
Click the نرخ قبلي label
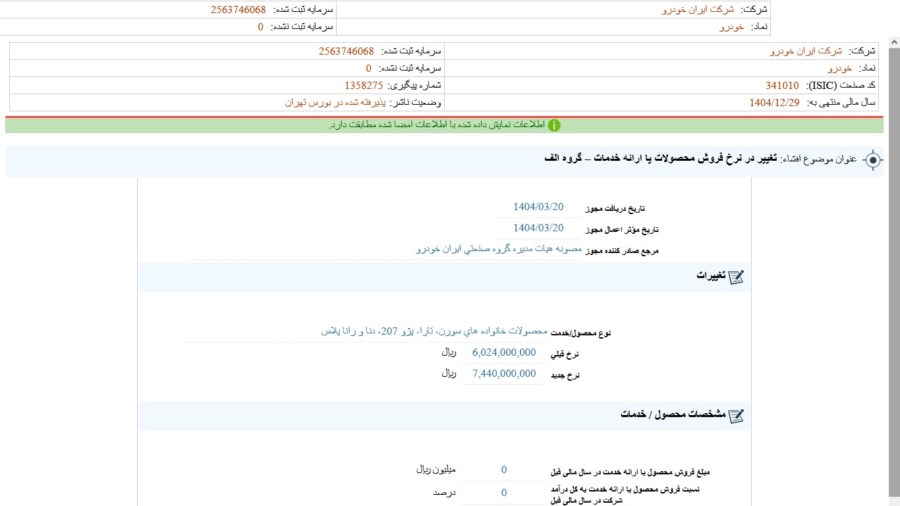pos(565,354)
